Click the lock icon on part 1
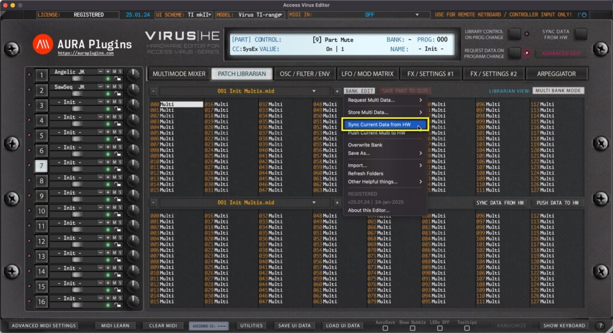The image size is (613, 333). click(x=117, y=79)
